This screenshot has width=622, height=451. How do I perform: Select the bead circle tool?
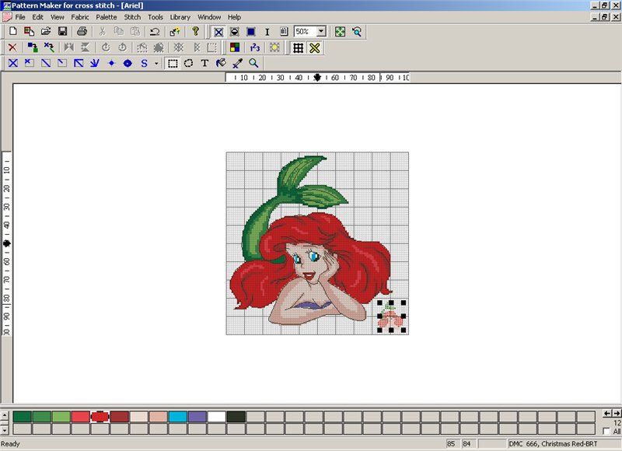(x=128, y=63)
